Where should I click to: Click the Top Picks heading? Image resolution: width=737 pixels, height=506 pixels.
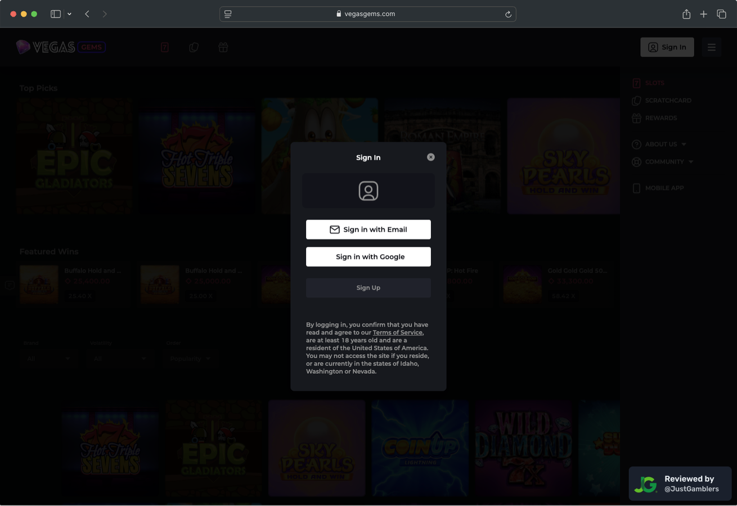[x=38, y=88]
